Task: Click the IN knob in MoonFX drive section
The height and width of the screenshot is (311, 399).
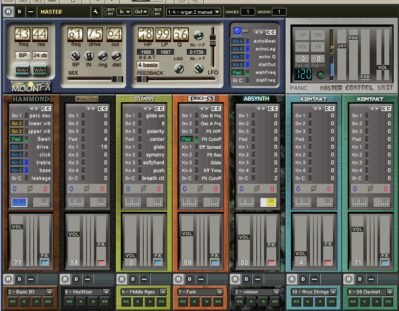Action: pyautogui.click(x=89, y=56)
